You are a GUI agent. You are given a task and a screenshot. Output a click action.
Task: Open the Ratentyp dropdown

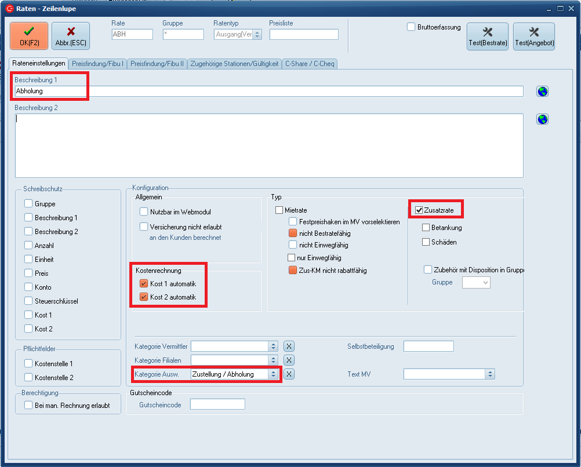coord(257,35)
